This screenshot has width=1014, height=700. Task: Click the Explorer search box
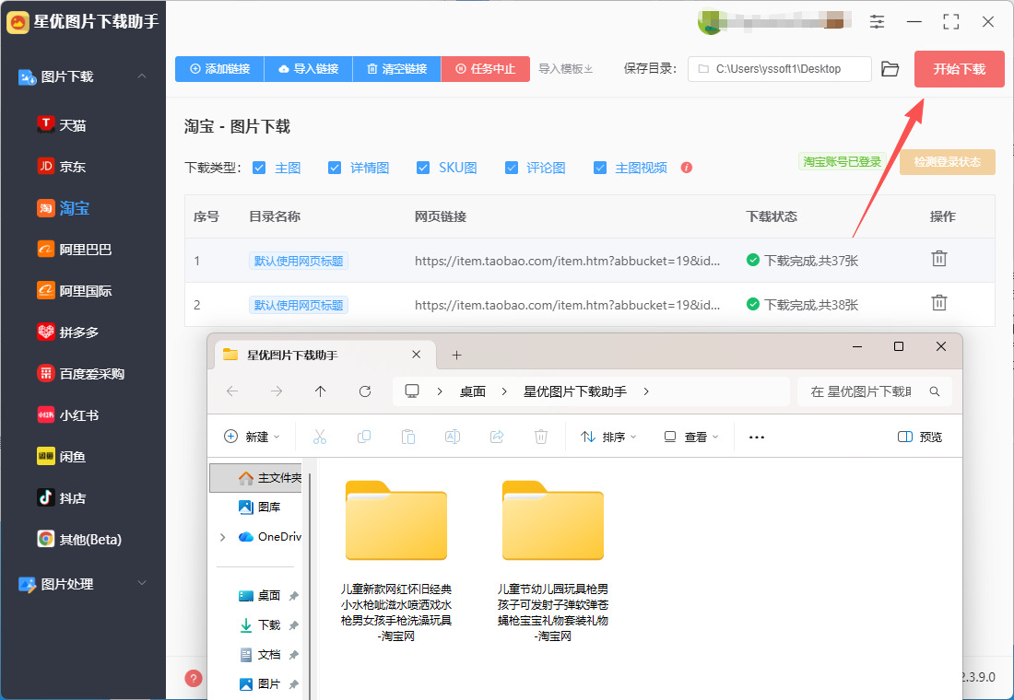[875, 391]
